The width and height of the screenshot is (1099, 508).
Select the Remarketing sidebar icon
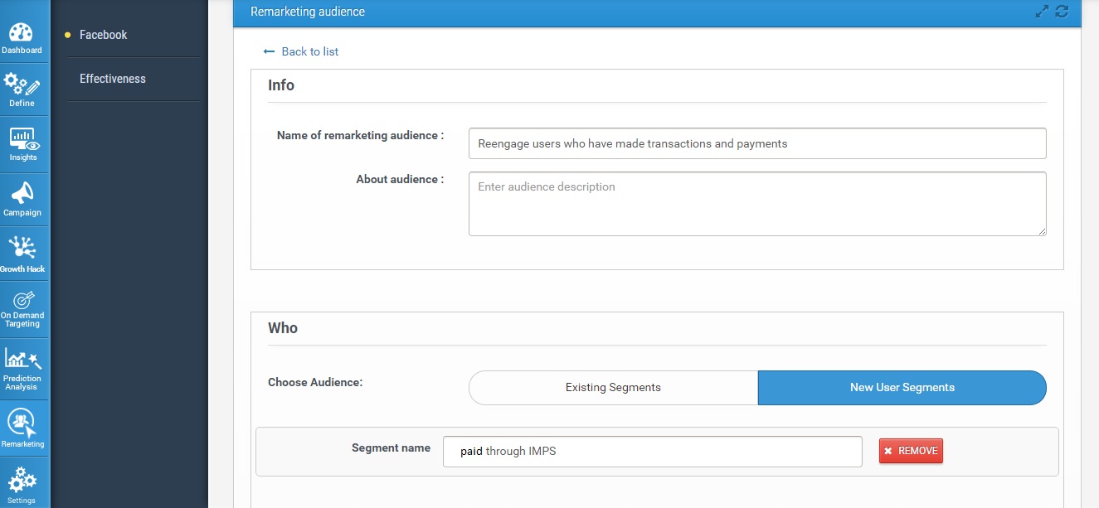coord(22,424)
